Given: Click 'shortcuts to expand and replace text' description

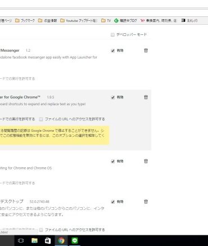Looking at the screenshot, I should [x=43, y=104].
